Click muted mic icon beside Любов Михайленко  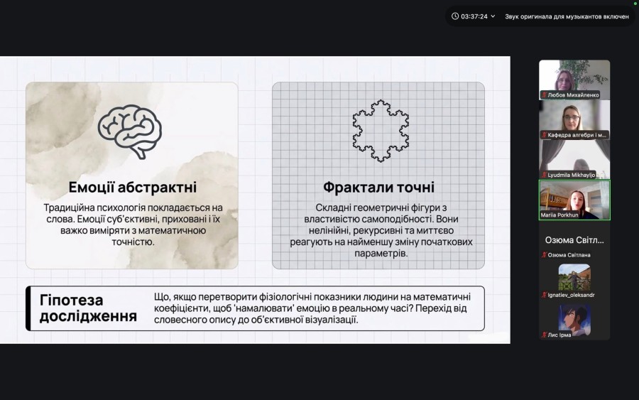point(544,95)
